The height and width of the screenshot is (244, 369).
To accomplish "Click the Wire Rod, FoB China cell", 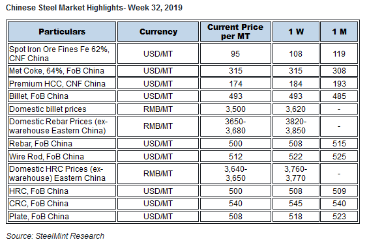I will [x=62, y=156].
